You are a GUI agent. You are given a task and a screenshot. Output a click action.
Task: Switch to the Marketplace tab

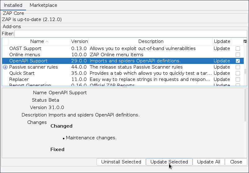[43, 5]
